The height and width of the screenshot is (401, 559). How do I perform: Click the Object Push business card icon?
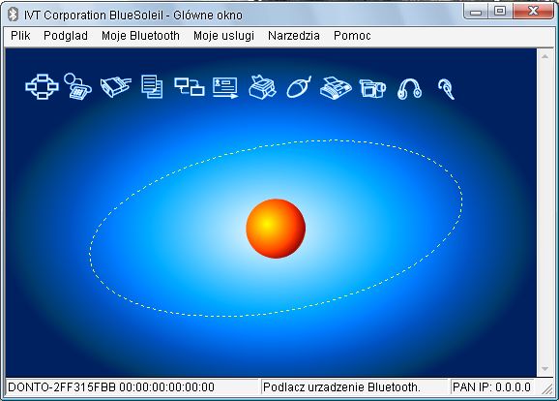225,87
